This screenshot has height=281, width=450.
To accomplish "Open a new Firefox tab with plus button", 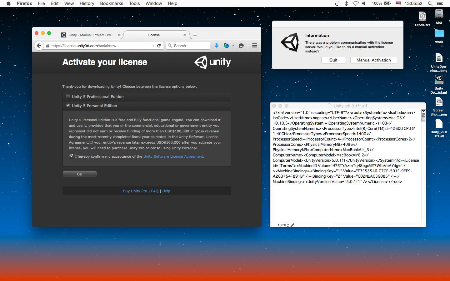I will 195,35.
